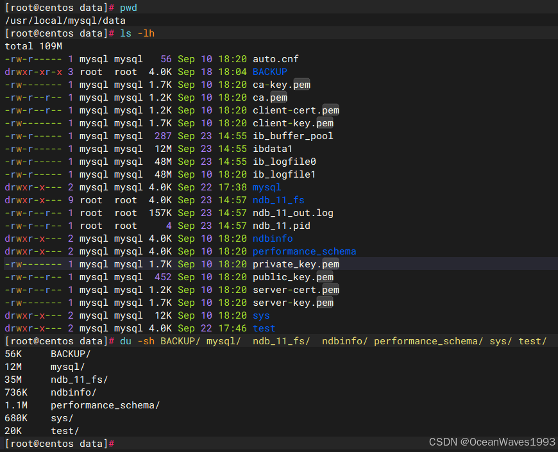558x452 pixels.
Task: Click the 35M size for ndb_11_fs/
Action: (13, 380)
